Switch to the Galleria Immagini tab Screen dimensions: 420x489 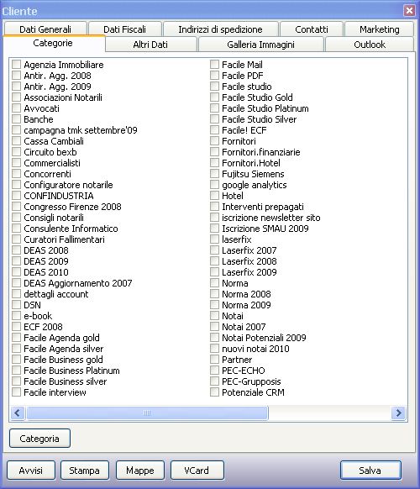(260, 45)
